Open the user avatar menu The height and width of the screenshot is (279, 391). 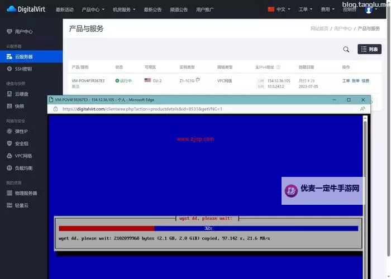pyautogui.click(x=369, y=10)
